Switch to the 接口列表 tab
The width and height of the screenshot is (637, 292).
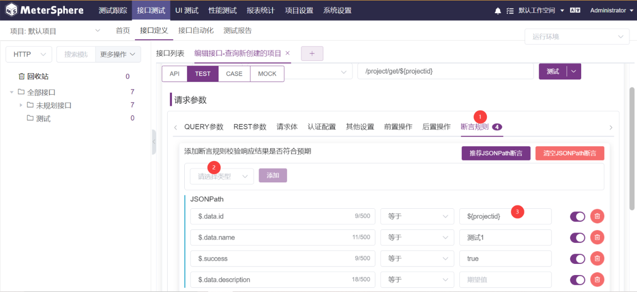tap(170, 54)
